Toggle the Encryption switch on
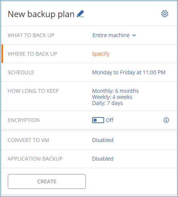 click(98, 120)
